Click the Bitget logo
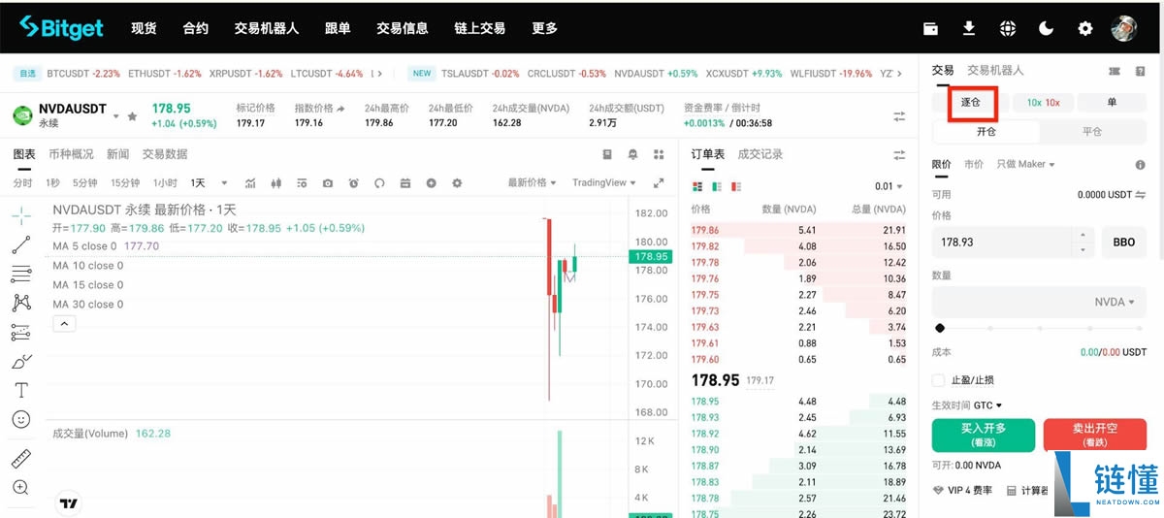Viewport: 1164px width, 518px height. (x=60, y=27)
